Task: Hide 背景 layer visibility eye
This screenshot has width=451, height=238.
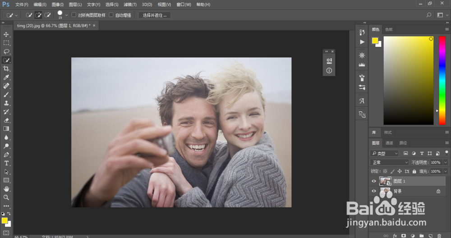Action: click(x=373, y=191)
